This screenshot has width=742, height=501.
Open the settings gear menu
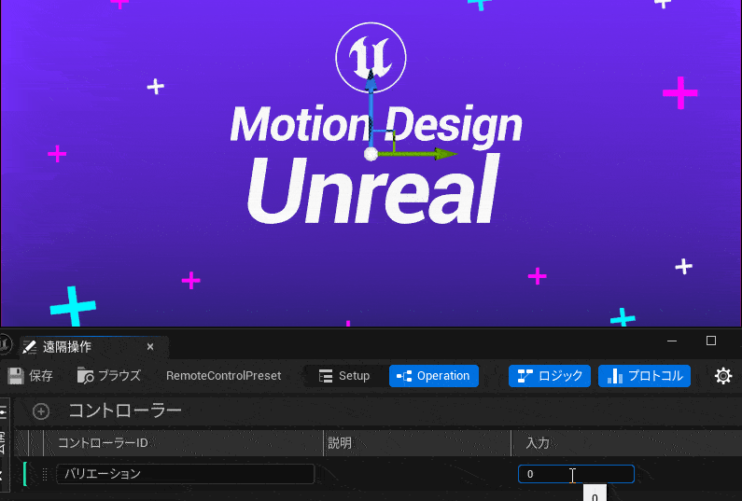723,376
